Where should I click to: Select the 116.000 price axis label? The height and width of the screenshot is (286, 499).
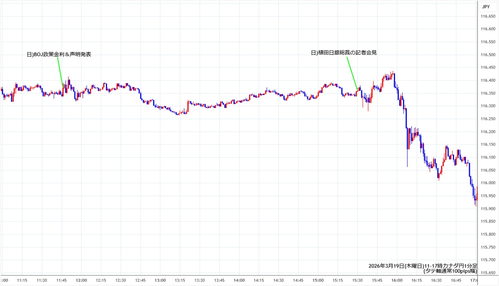click(x=488, y=183)
